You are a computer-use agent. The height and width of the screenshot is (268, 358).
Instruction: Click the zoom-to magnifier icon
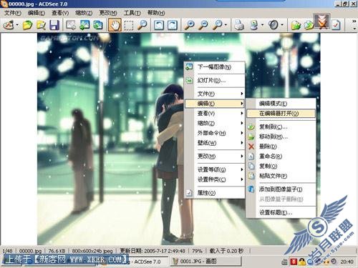(218, 25)
